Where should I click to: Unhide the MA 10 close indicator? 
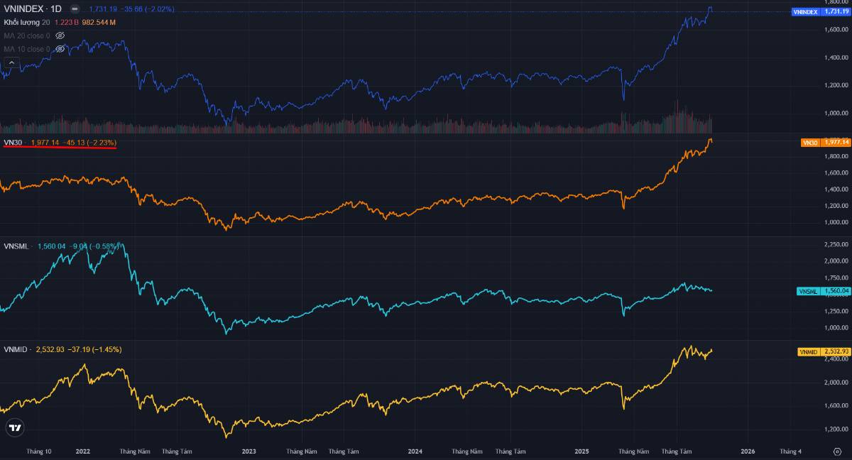point(60,49)
